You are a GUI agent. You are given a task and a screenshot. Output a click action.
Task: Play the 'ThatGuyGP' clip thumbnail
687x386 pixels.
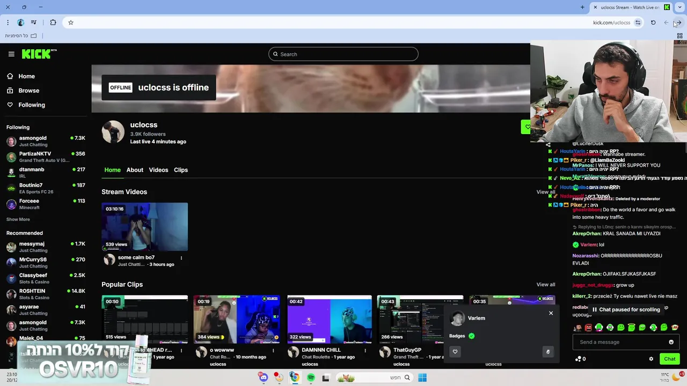pyautogui.click(x=420, y=319)
